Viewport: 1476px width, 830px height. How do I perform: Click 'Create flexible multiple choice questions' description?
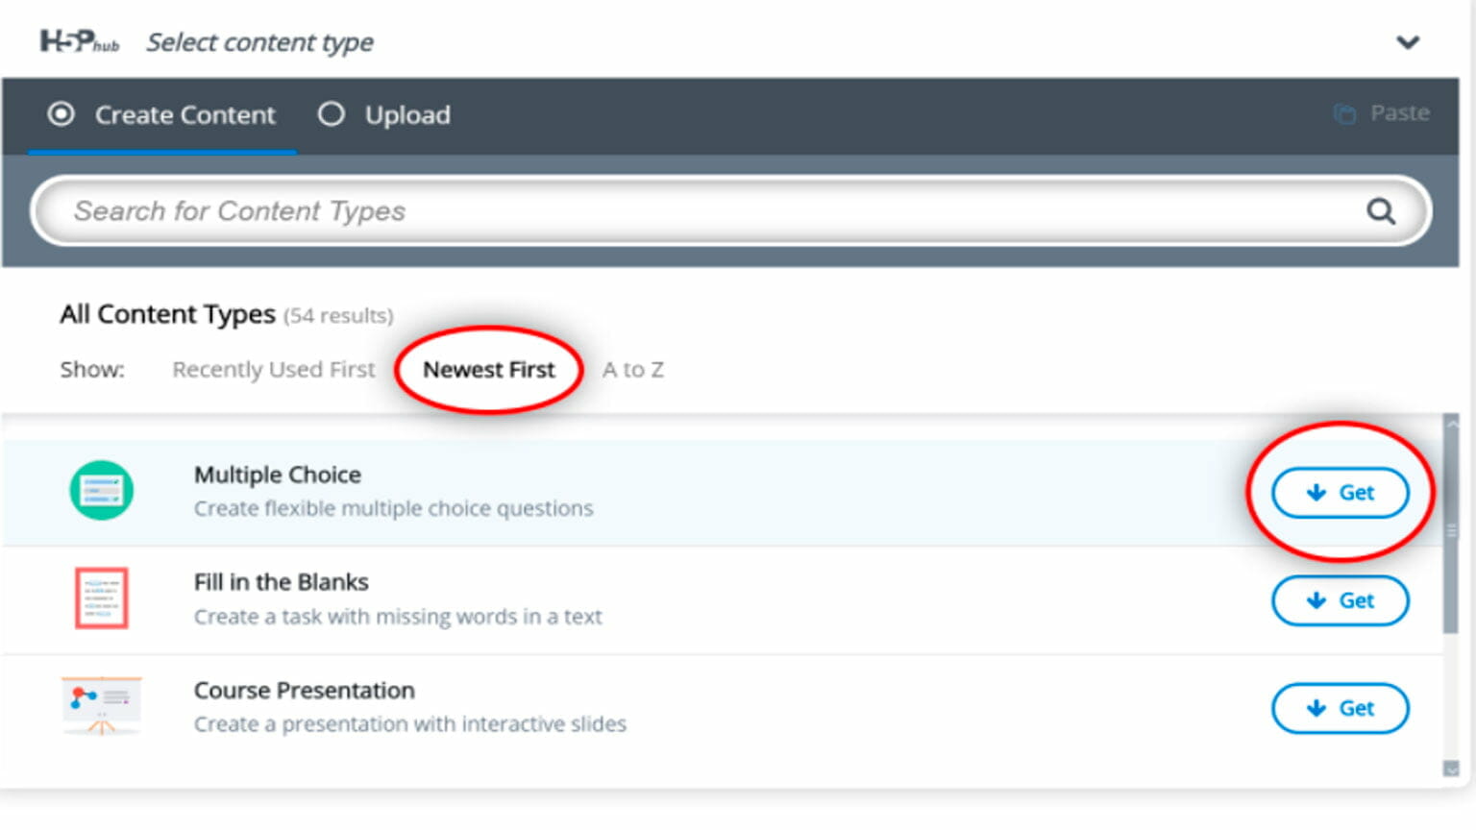pos(394,508)
